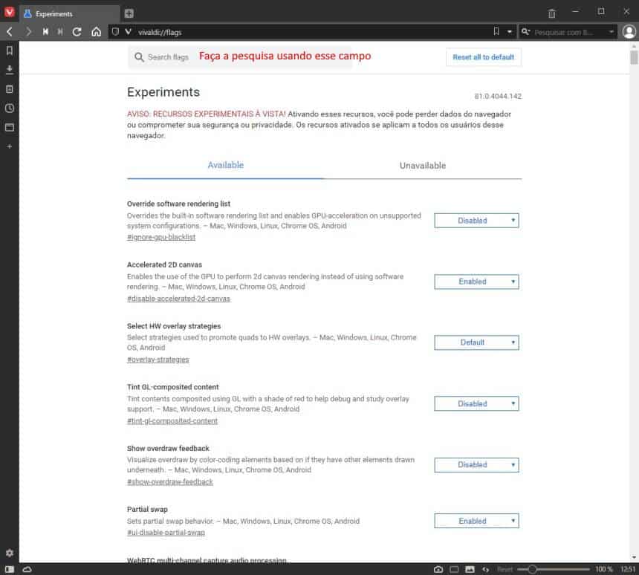Select the Experiments tab
This screenshot has height=575, width=639.
point(71,13)
